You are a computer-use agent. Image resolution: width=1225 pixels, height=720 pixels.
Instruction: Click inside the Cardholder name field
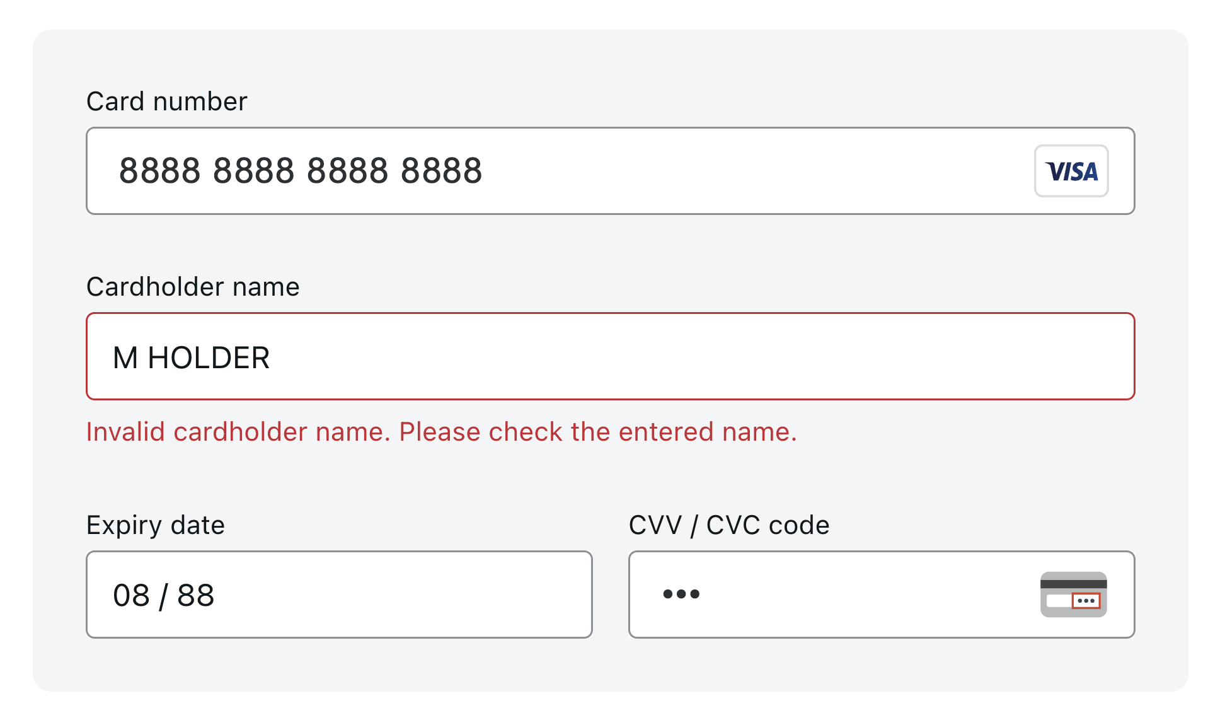630,357
